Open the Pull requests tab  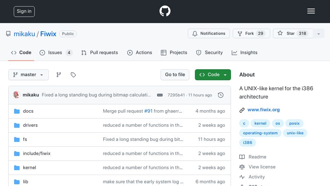click(x=100, y=52)
